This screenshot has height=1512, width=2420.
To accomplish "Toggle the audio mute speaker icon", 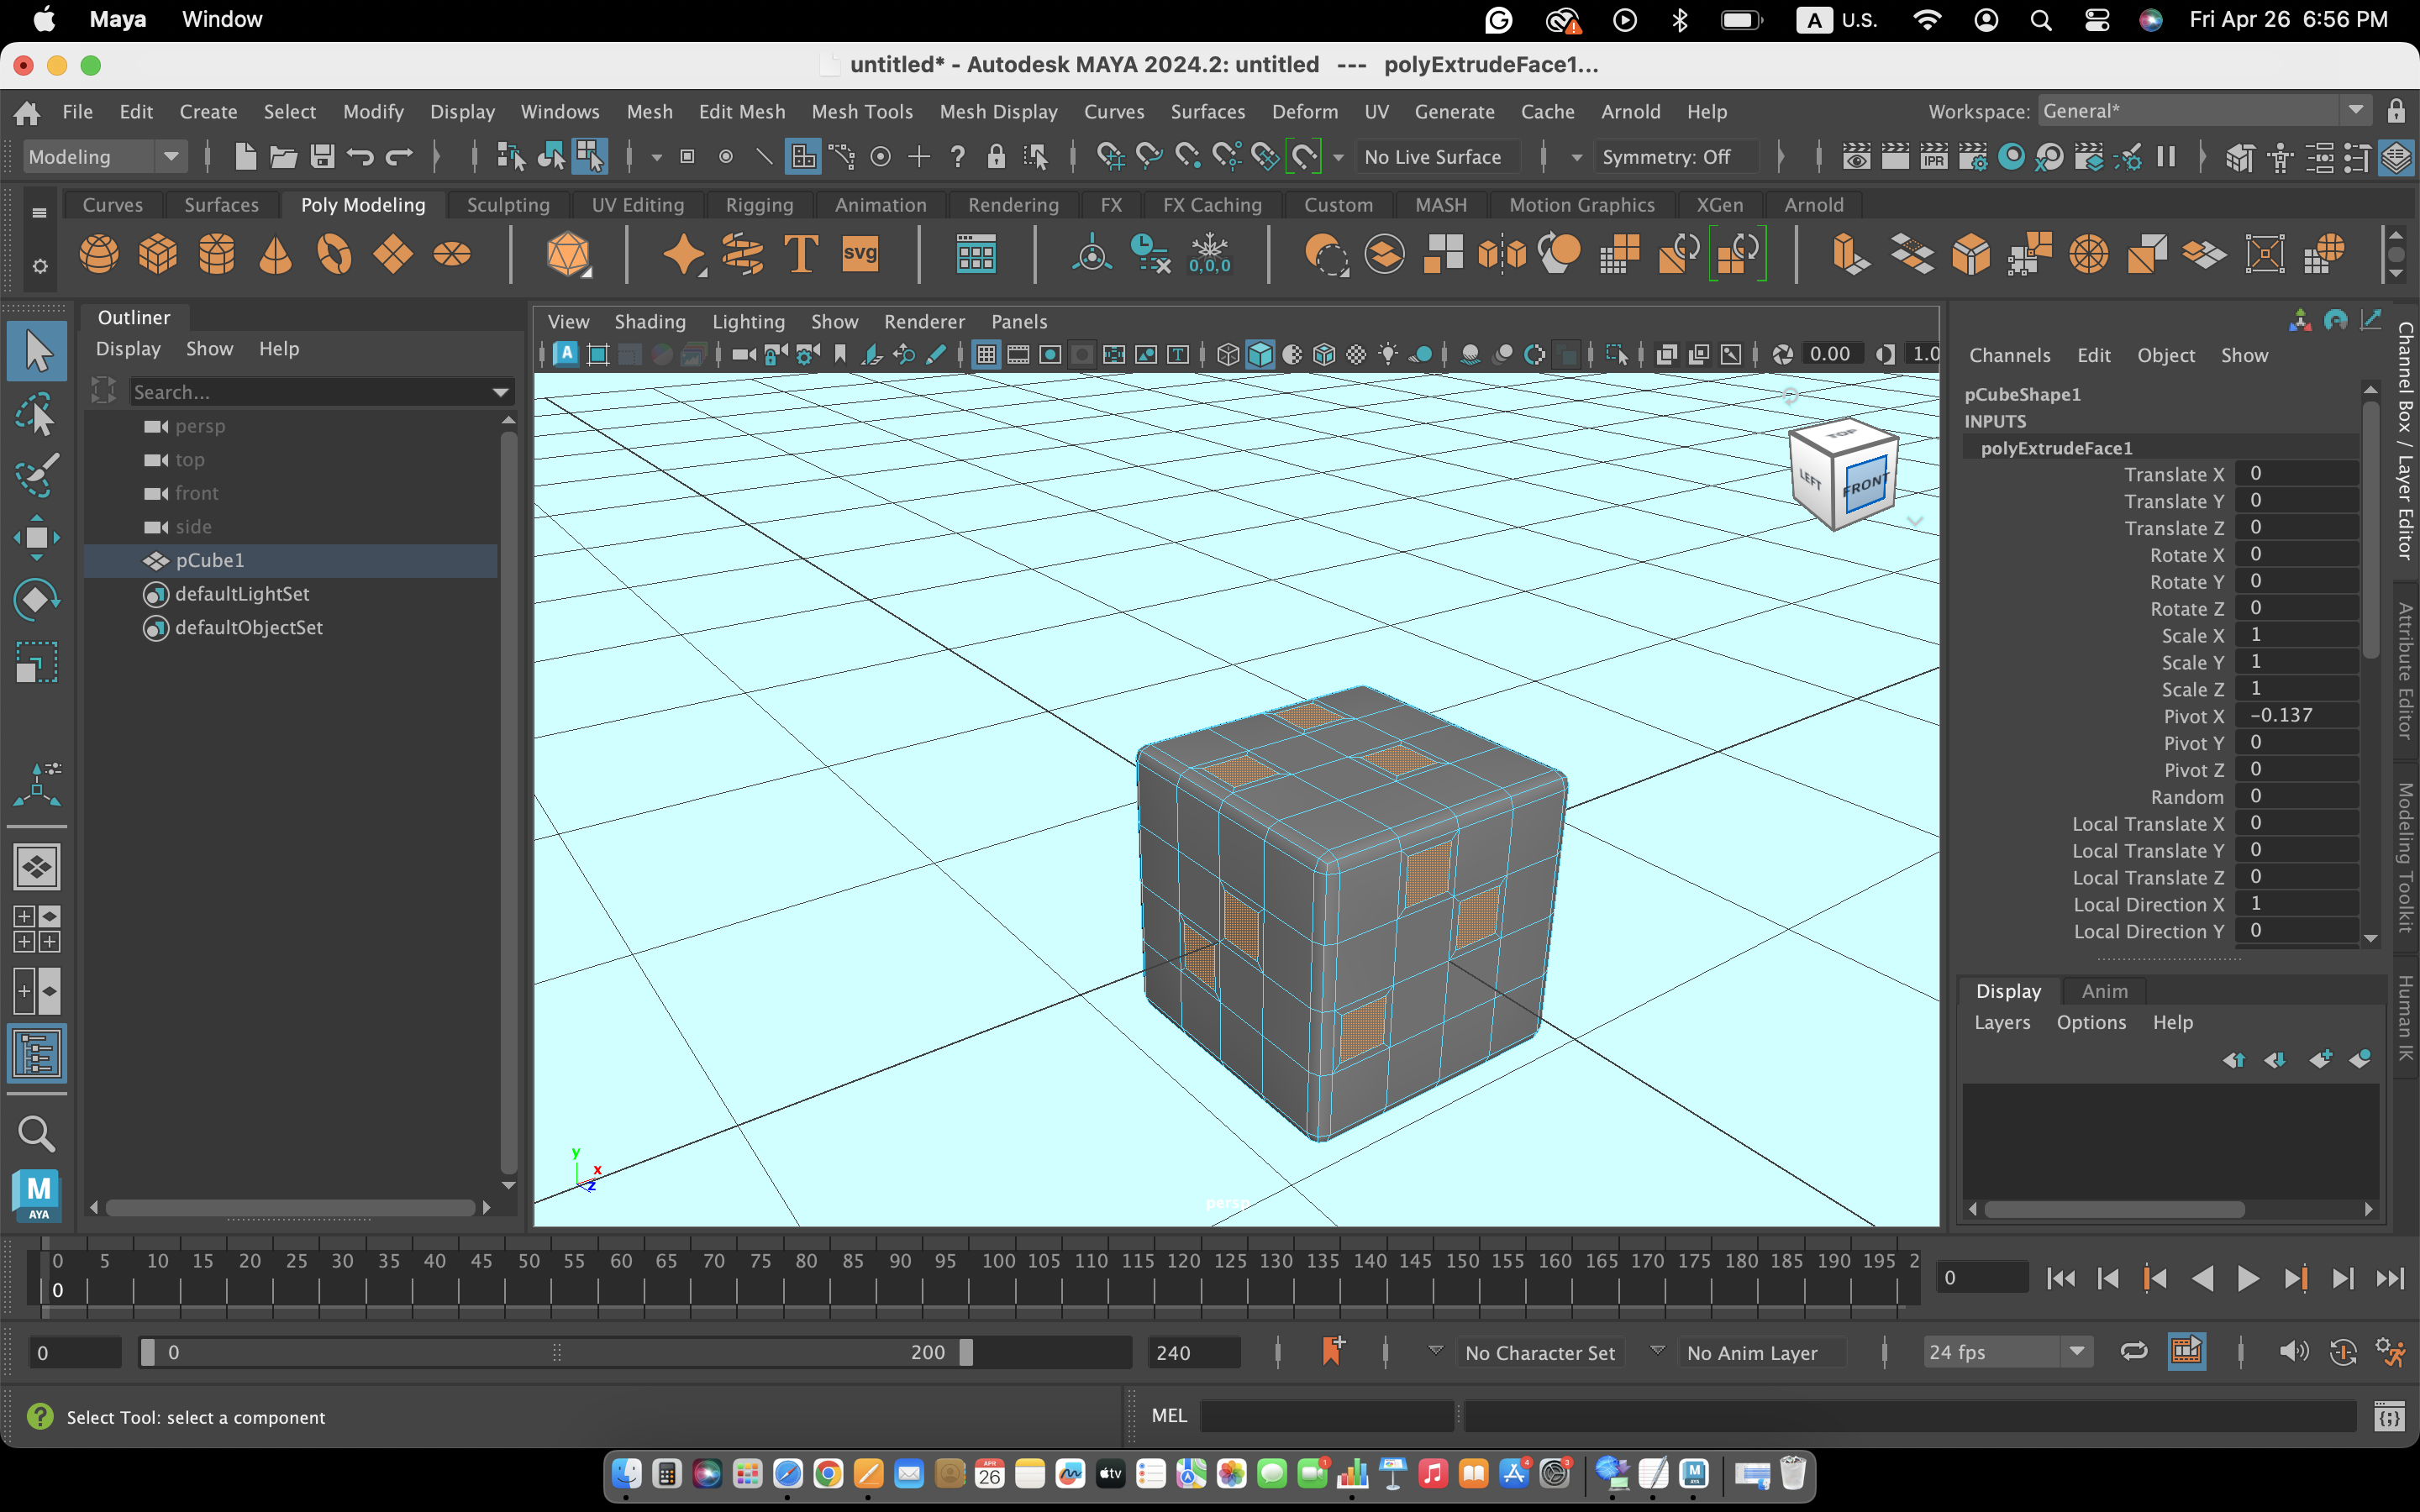I will [2292, 1352].
